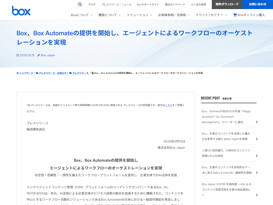
Task: Click arrow beside 年頭所感 post
Action: click(257, 195)
